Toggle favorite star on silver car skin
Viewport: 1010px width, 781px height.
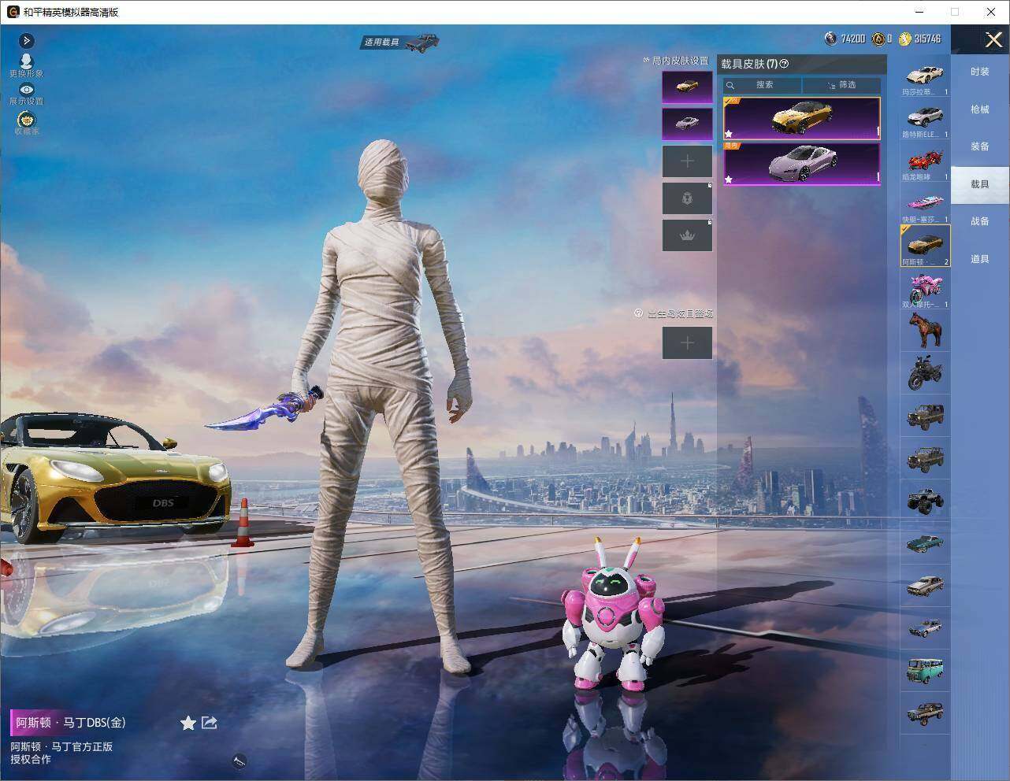(729, 180)
